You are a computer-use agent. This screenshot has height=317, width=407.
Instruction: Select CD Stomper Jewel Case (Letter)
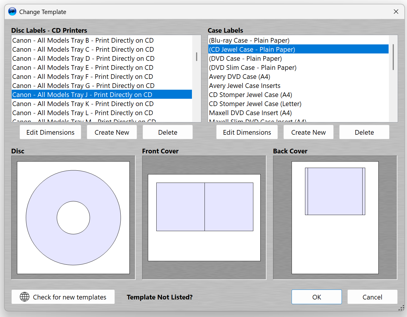point(255,104)
